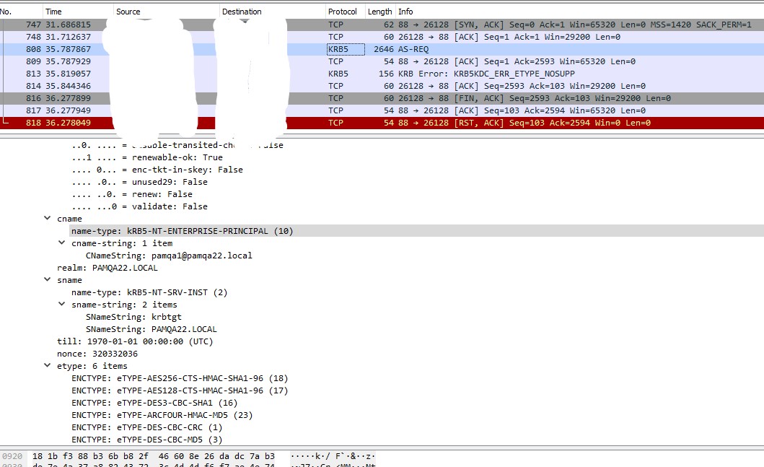764x467 pixels.
Task: Select the renewable-ok: True flag line
Action: tap(147, 157)
